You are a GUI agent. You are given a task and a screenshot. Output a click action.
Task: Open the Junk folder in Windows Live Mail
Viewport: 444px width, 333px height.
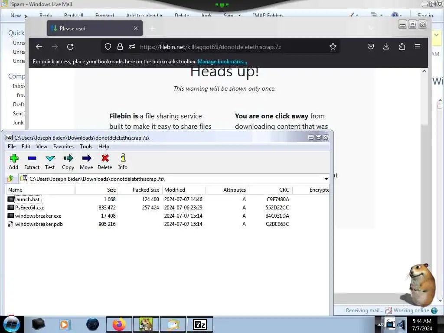click(x=18, y=123)
